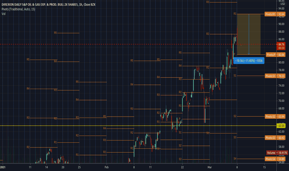Click the yellow 63.58 horizontal line price label

tap(281, 126)
